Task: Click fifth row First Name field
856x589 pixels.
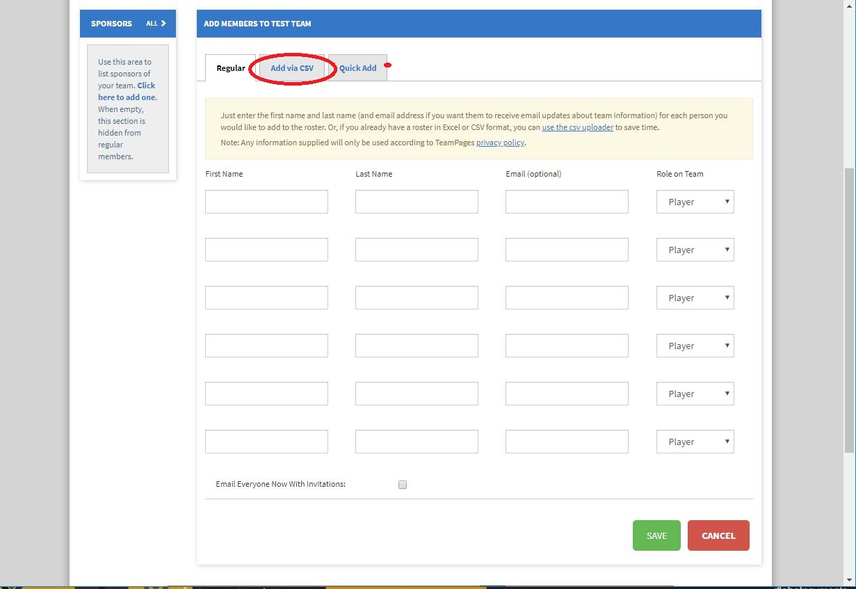Action: pos(266,394)
